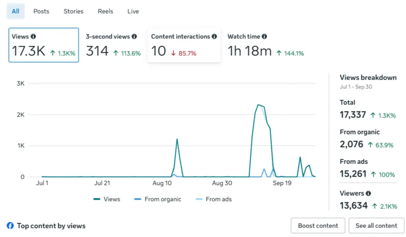Toggle the From organic series in legend

click(158, 199)
